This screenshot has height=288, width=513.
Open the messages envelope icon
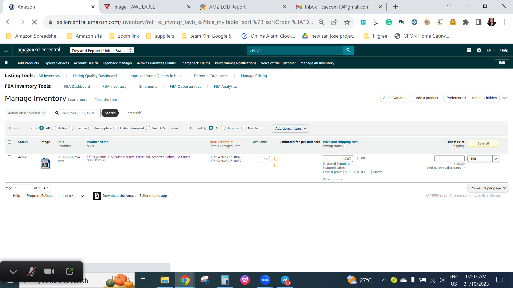coord(469,50)
